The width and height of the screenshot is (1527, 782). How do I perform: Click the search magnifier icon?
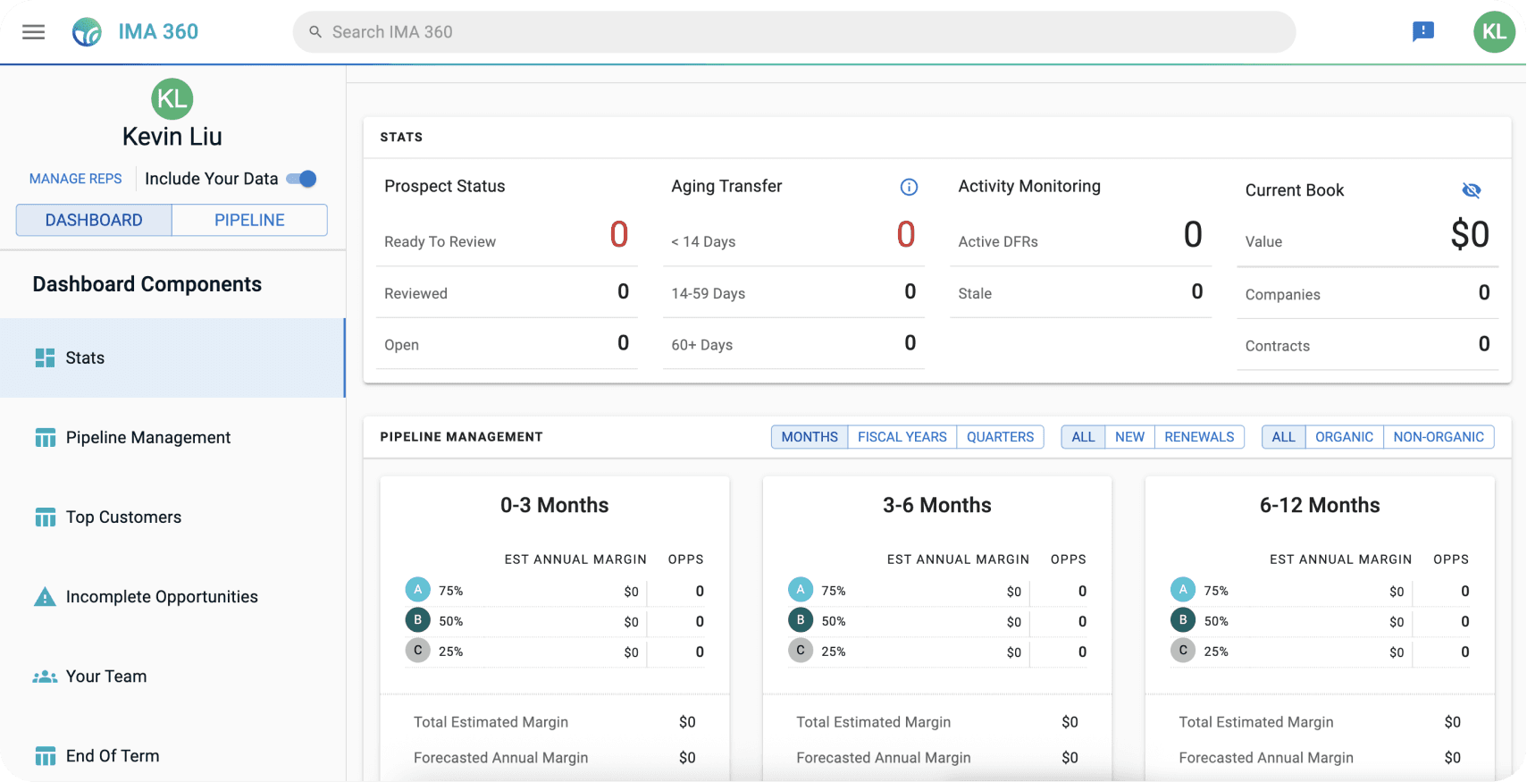pyautogui.click(x=315, y=32)
